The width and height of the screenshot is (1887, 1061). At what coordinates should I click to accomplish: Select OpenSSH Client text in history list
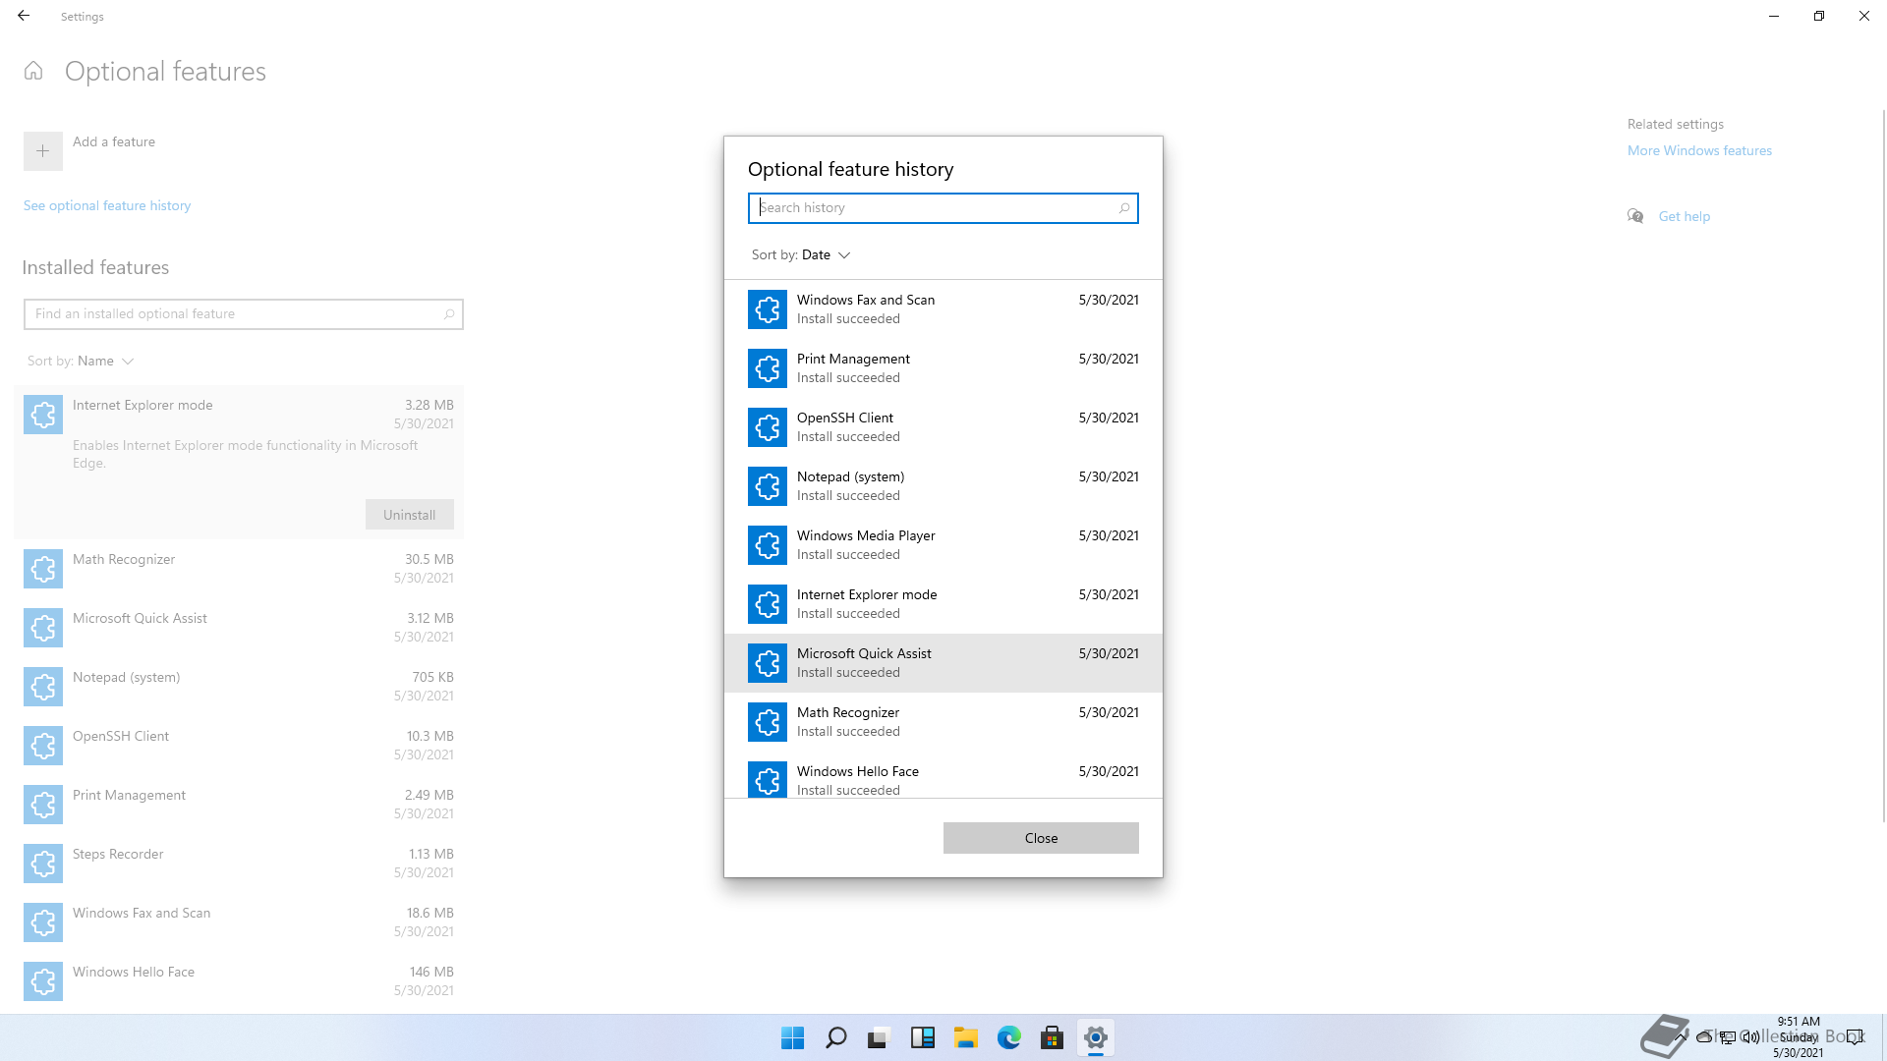(845, 418)
